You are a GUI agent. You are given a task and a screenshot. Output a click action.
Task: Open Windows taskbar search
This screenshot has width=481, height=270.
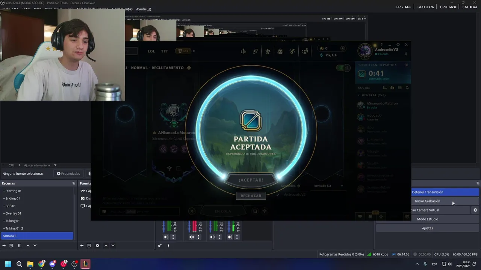(x=19, y=264)
